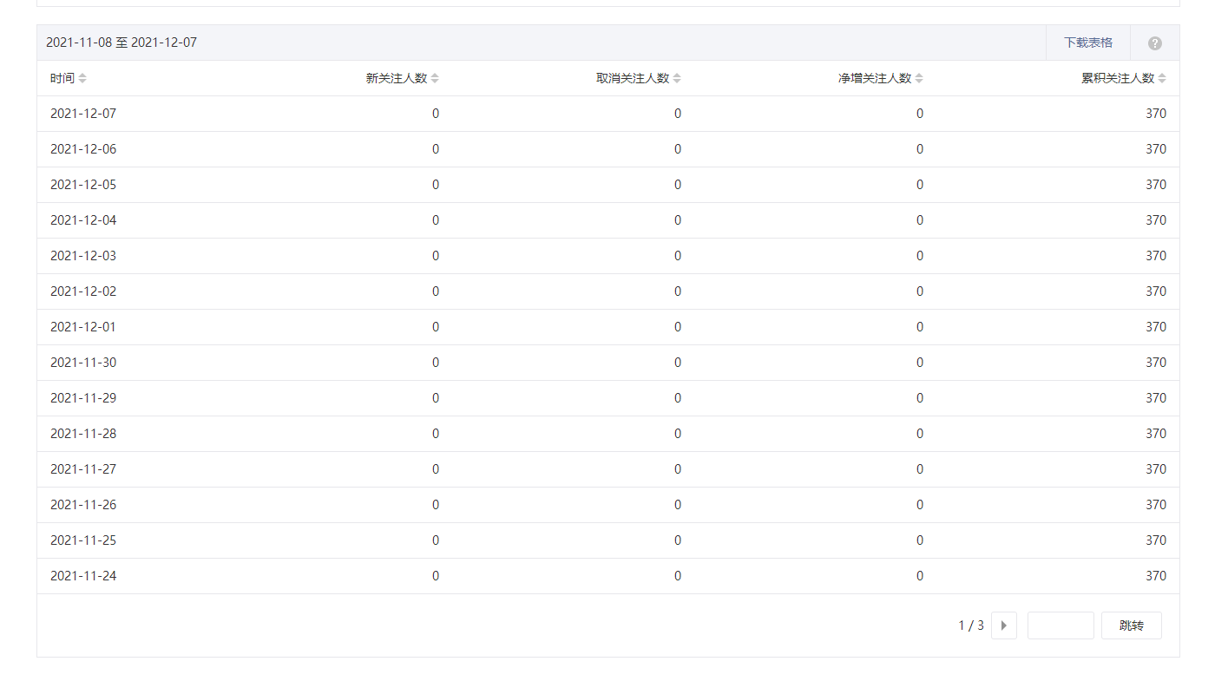1228x681 pixels.
Task: Focus the page number input box
Action: tap(1060, 625)
